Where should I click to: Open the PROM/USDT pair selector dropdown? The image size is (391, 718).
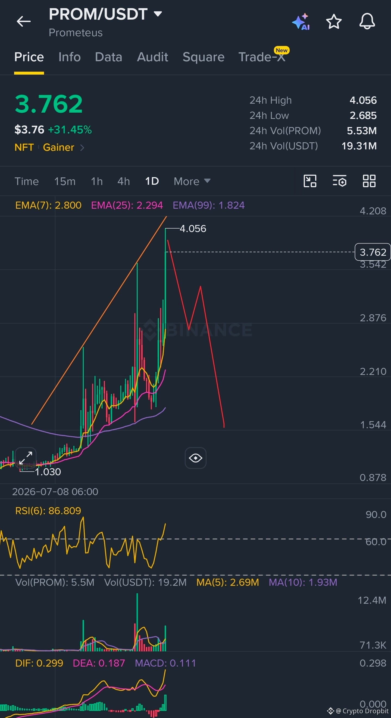pyautogui.click(x=105, y=14)
